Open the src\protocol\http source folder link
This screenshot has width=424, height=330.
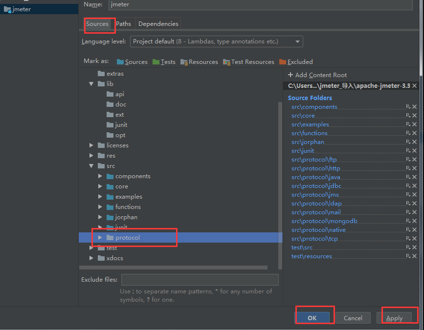click(x=315, y=168)
